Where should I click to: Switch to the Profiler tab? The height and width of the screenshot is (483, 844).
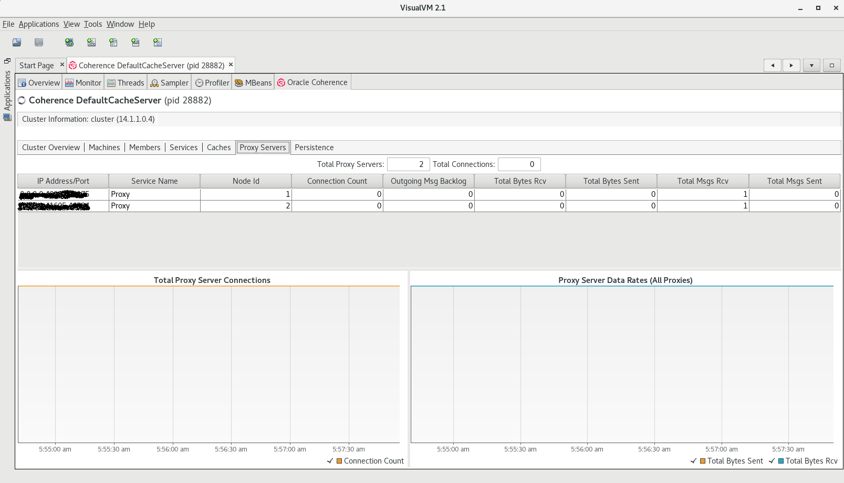[212, 82]
